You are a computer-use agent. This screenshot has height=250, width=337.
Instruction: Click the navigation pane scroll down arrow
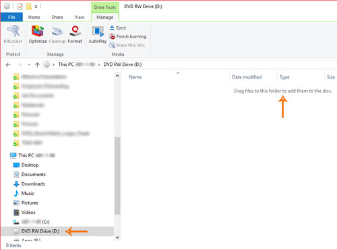pos(117,237)
